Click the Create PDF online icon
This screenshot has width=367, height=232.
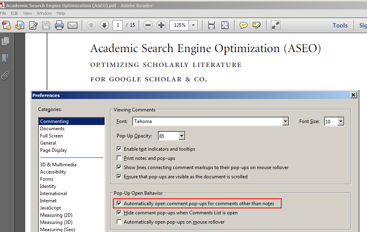pos(6,25)
